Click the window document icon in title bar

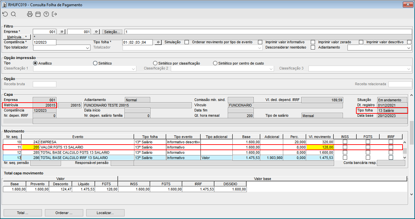pos(4,5)
